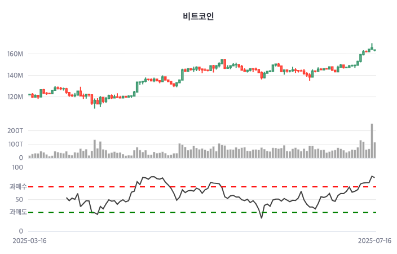Click the RSI axis label 100
Image resolution: width=397 pixels, height=254 pixels.
17,168
